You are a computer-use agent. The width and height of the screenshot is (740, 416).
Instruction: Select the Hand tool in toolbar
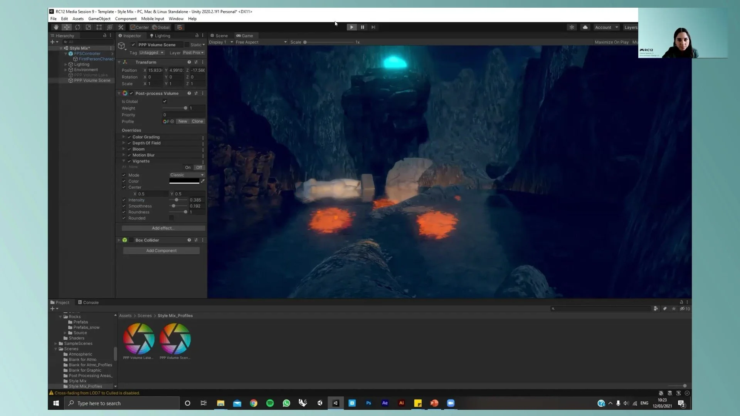56,27
